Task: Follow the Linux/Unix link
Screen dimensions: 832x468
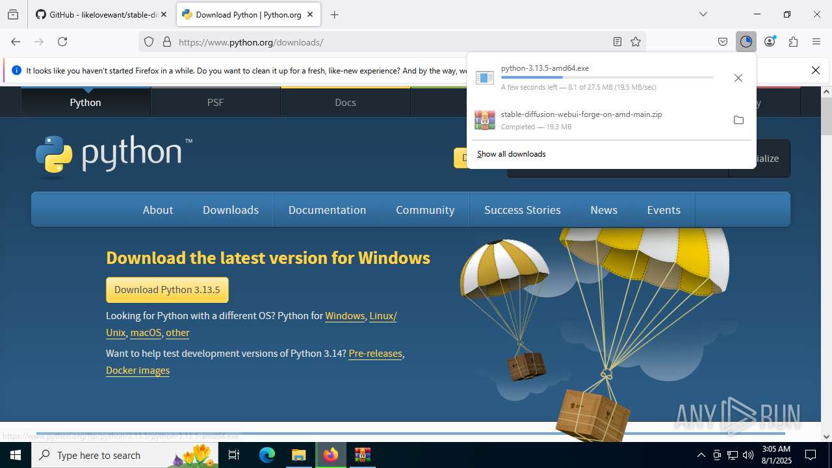Action: [x=383, y=316]
